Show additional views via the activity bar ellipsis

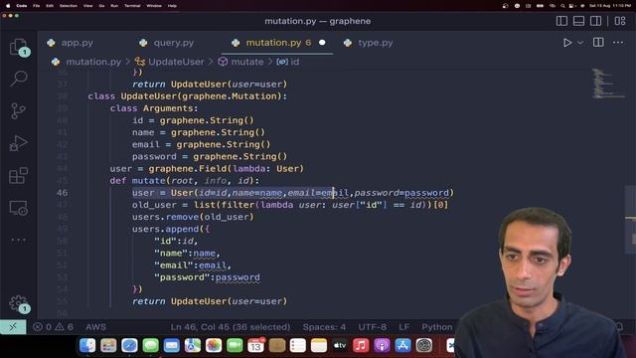[18, 240]
